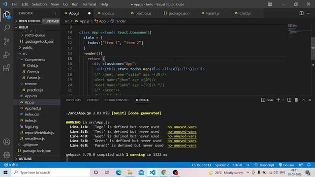The image size is (315, 177).
Task: Open Microsoft Edge from the taskbar
Action: click(x=119, y=173)
